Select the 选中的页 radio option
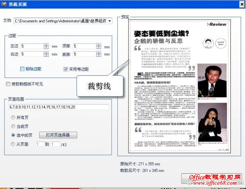 pyautogui.click(x=13, y=135)
